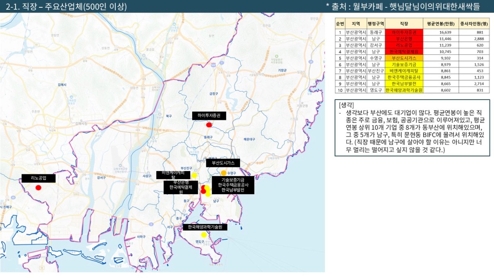
Task: Click the slide title 2-1. 직장 – 주요산업체(500인 이상)
Action: tap(66, 6)
